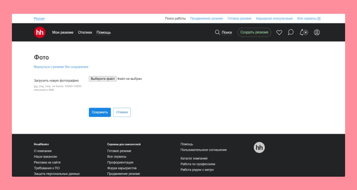The height and width of the screenshot is (190, 357).
Task: Open chat via speech bubble icon
Action: pyautogui.click(x=291, y=32)
